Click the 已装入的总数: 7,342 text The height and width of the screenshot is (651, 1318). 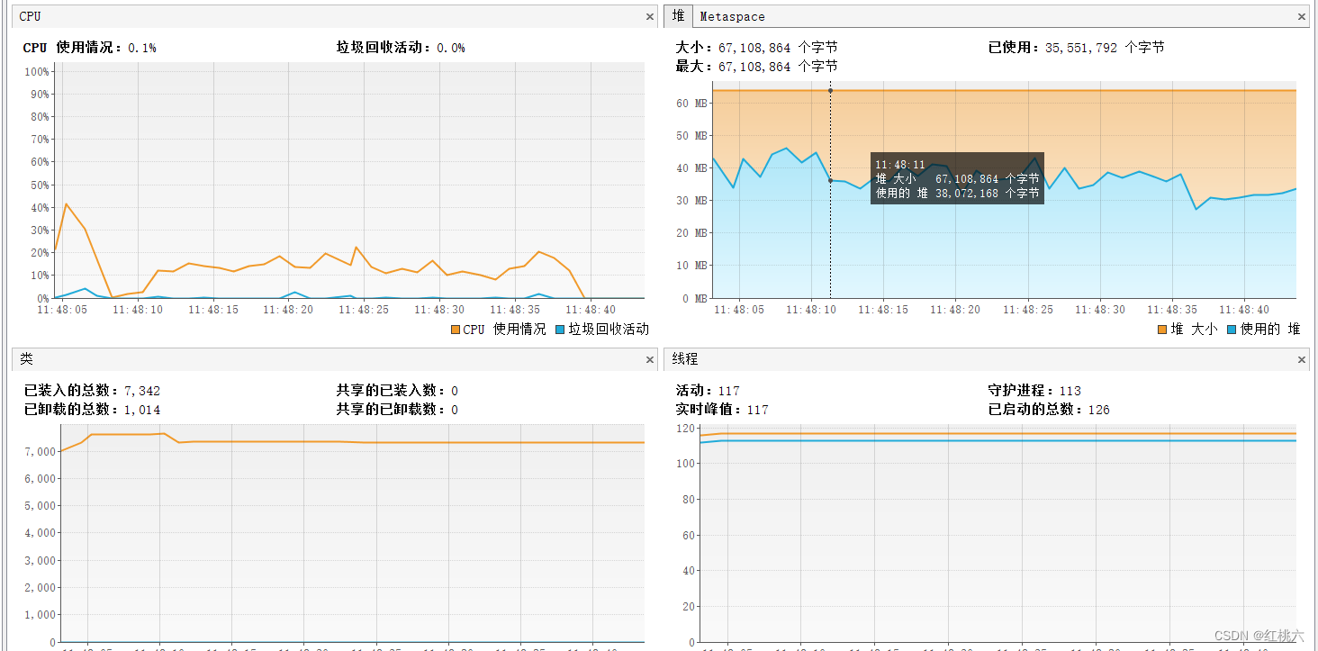click(x=92, y=391)
